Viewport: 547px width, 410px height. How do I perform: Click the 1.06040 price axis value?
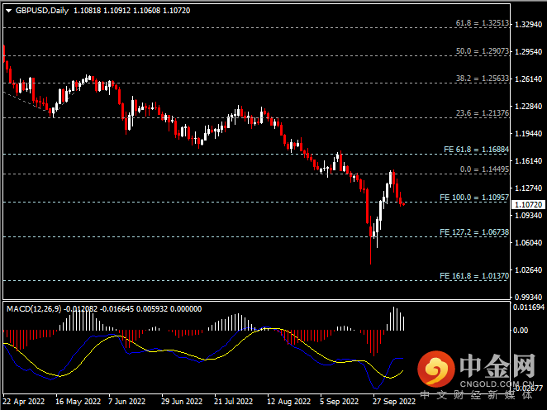pyautogui.click(x=528, y=243)
